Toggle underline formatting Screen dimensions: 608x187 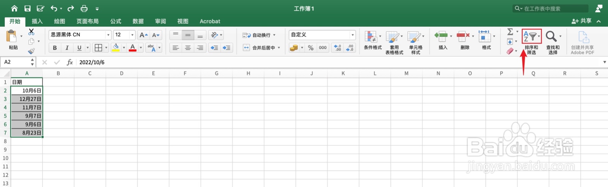(x=79, y=48)
